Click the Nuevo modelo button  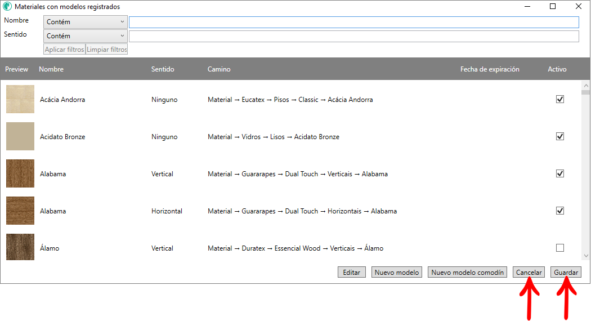397,273
